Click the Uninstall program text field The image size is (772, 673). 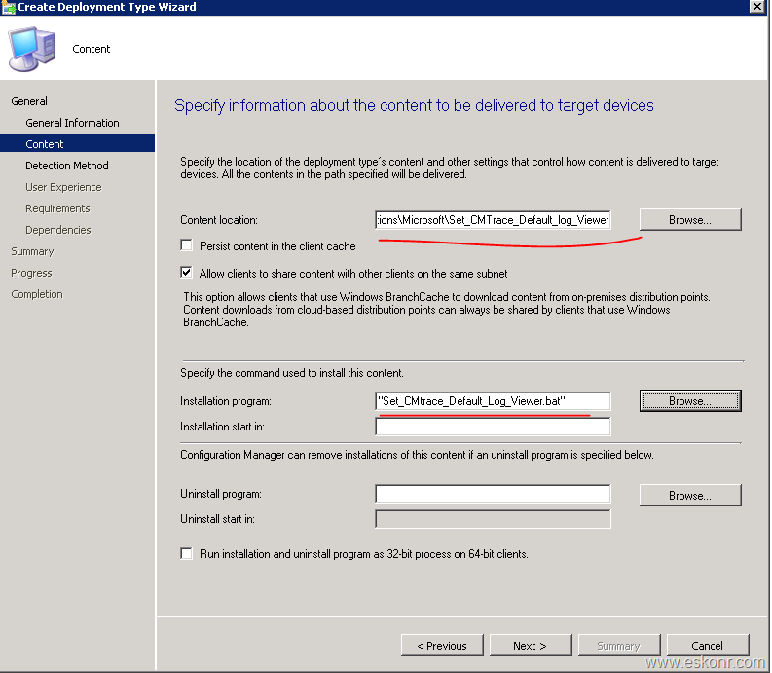tap(493, 494)
